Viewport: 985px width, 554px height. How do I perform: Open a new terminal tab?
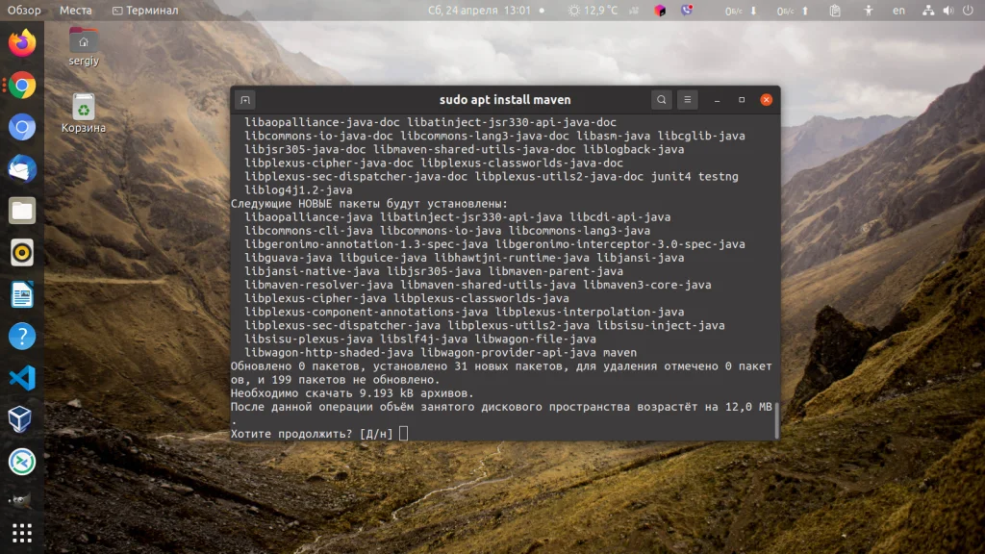[244, 100]
